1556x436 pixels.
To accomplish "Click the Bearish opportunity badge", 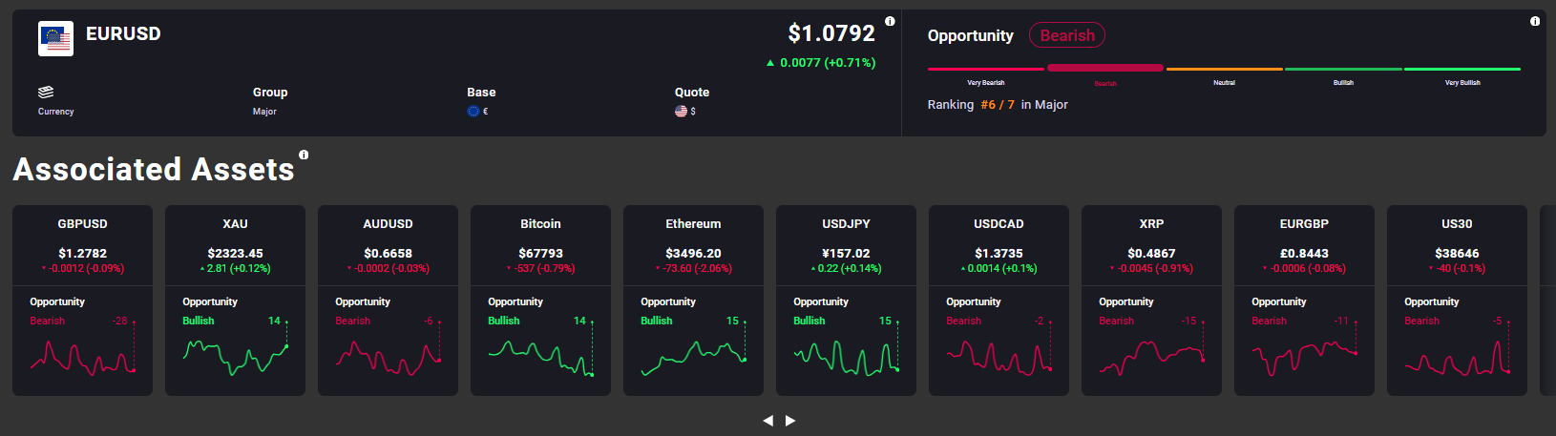I will 1067,35.
